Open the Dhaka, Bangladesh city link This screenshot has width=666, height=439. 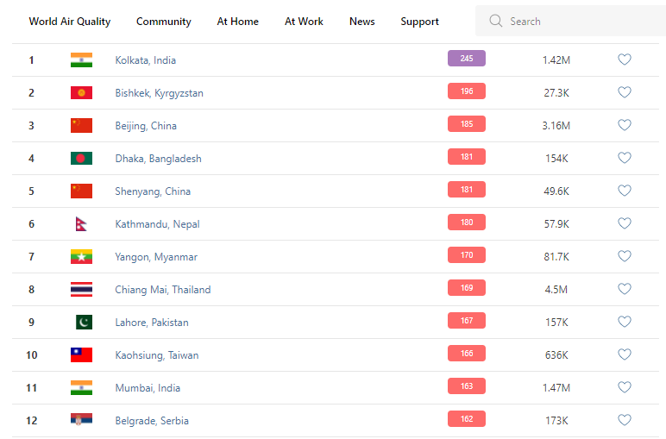click(158, 159)
